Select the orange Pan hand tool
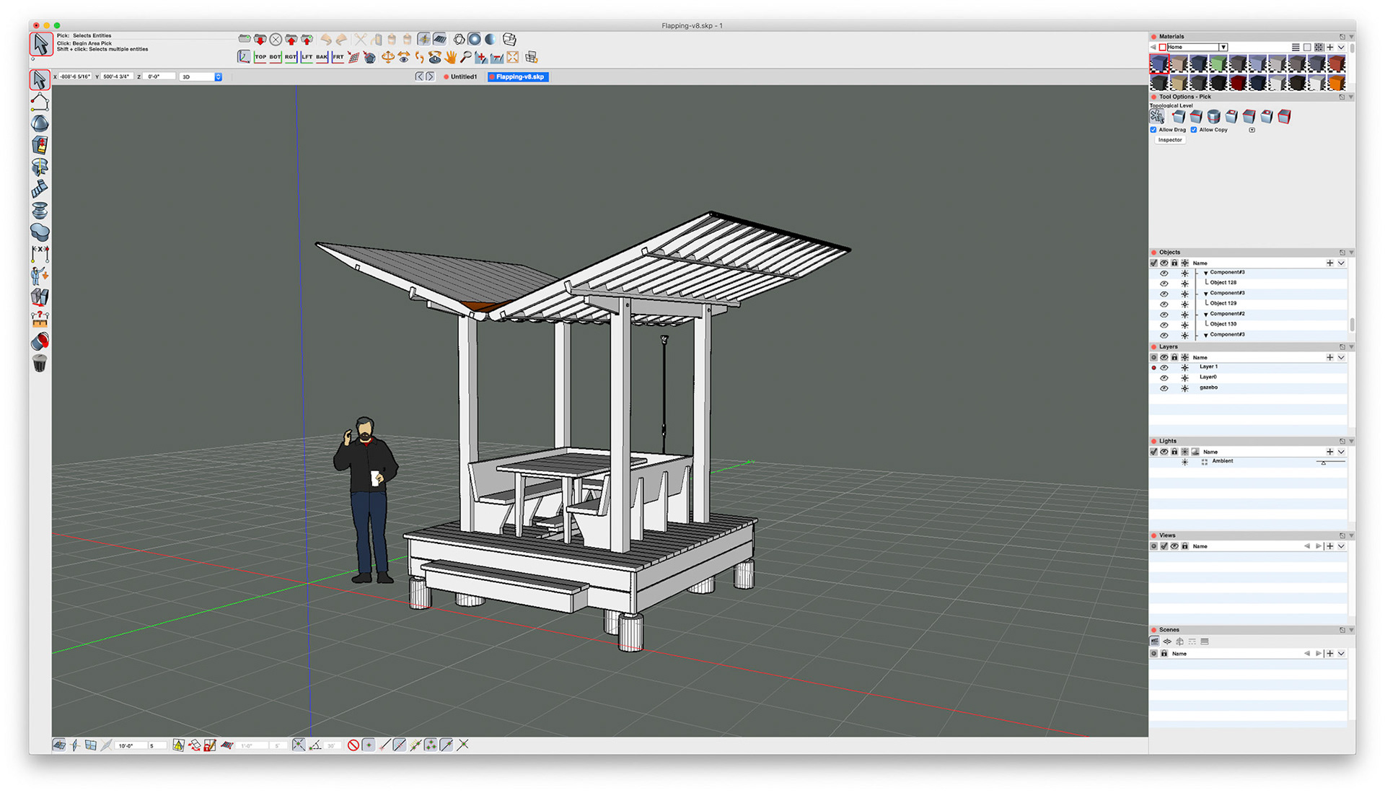The height and width of the screenshot is (793, 1385). click(x=451, y=57)
